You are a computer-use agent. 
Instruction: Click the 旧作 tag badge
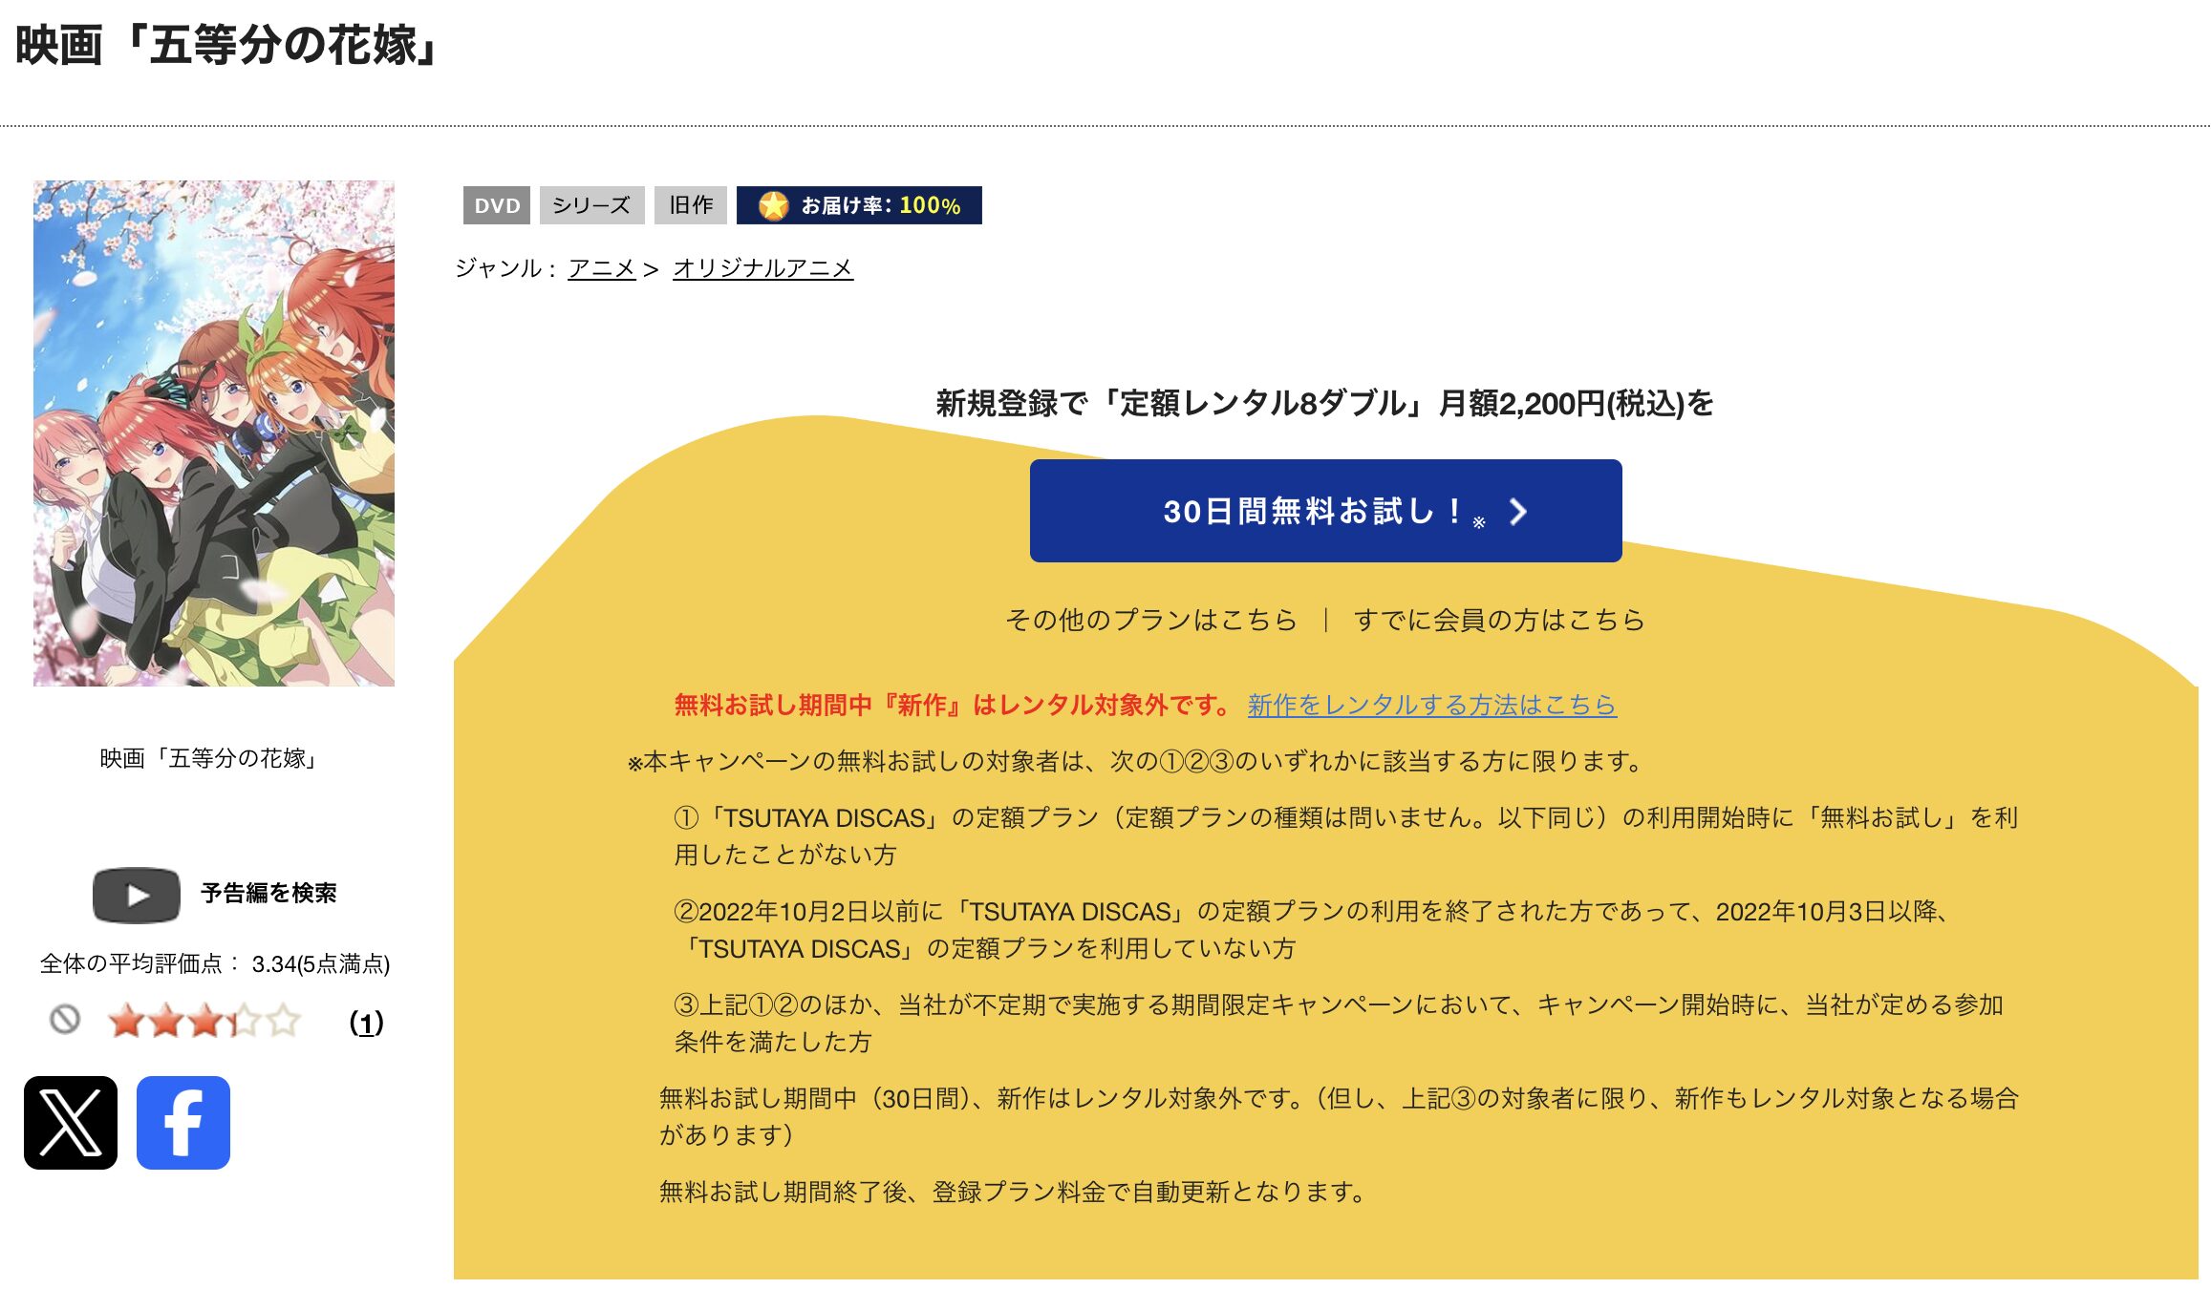click(691, 205)
